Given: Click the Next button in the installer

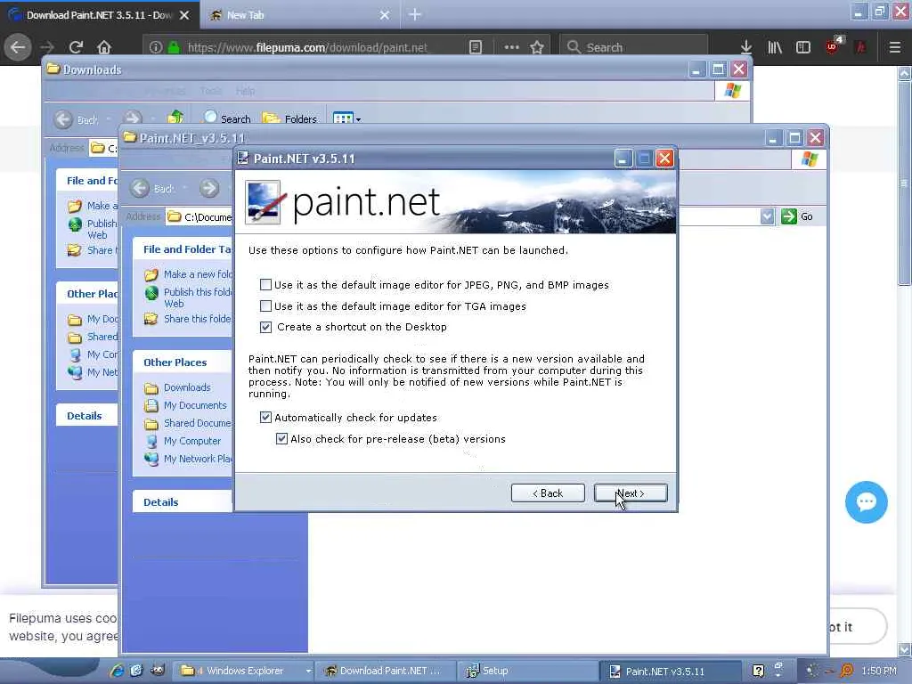Looking at the screenshot, I should point(631,493).
